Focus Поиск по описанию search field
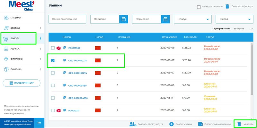This screenshot has width=257, height=128. pyautogui.click(x=67, y=19)
